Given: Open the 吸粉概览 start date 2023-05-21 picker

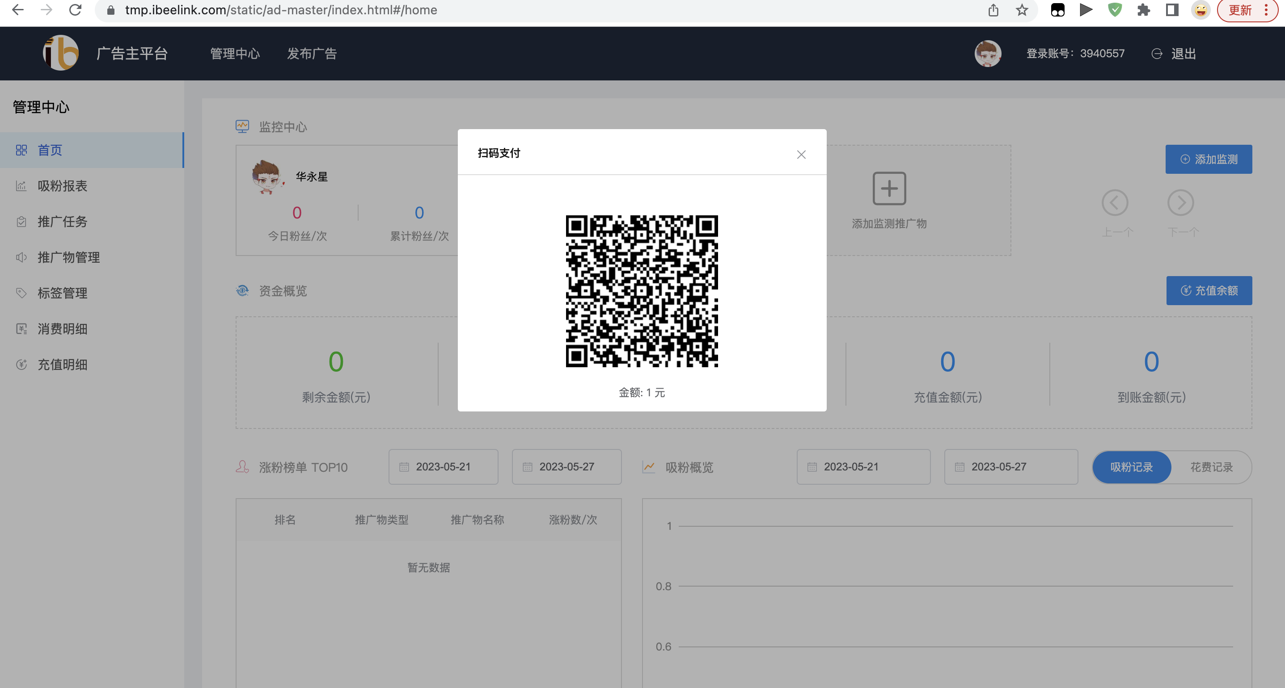Looking at the screenshot, I should click(x=863, y=467).
